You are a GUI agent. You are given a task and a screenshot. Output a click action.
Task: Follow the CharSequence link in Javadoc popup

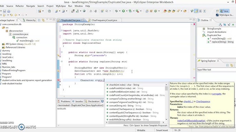pos(203,102)
